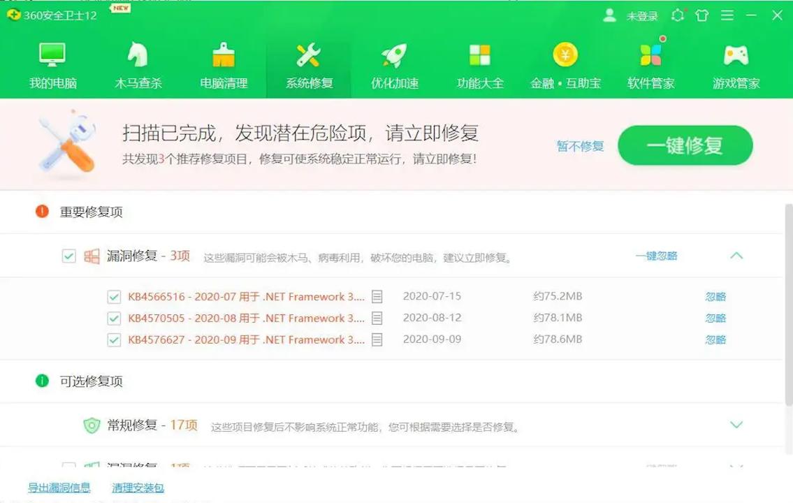Open the notification bell icon

[x=677, y=15]
